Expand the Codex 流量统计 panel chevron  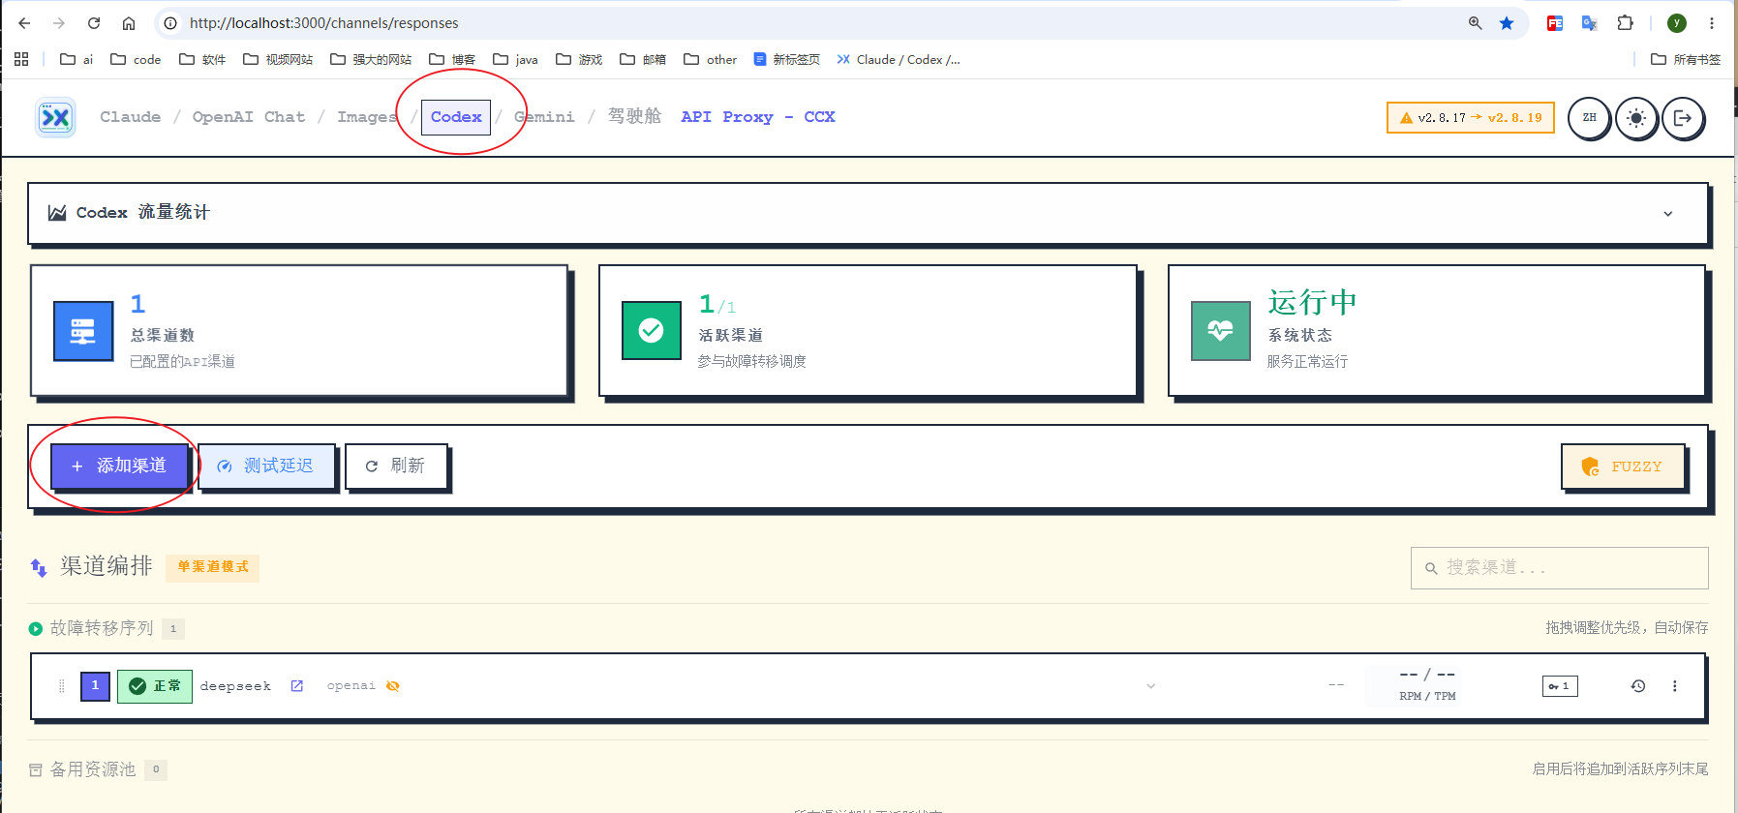click(x=1668, y=214)
